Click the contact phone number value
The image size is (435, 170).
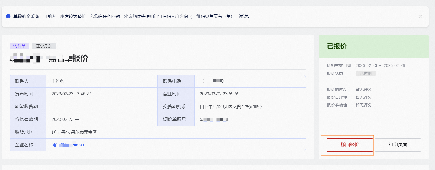pos(213,81)
